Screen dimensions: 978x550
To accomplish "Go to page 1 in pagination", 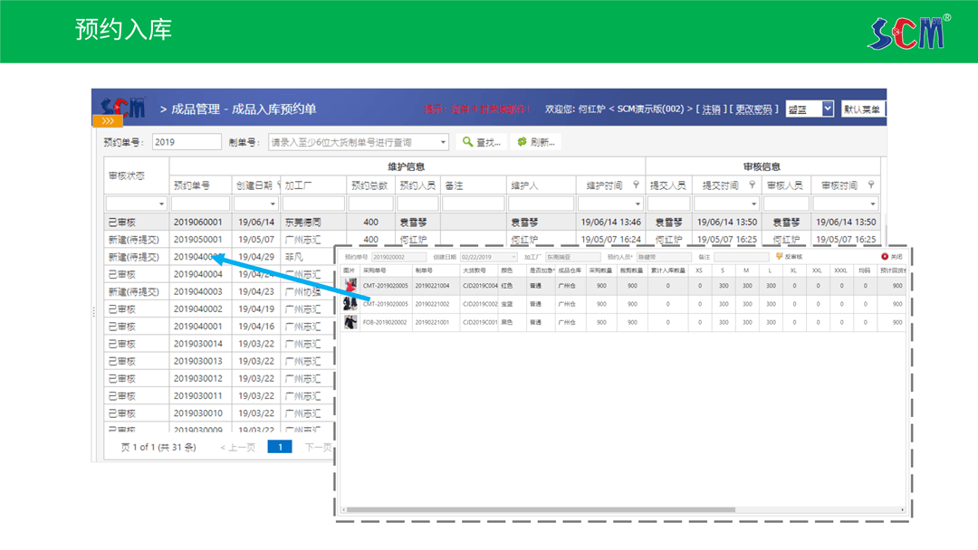I will (280, 447).
